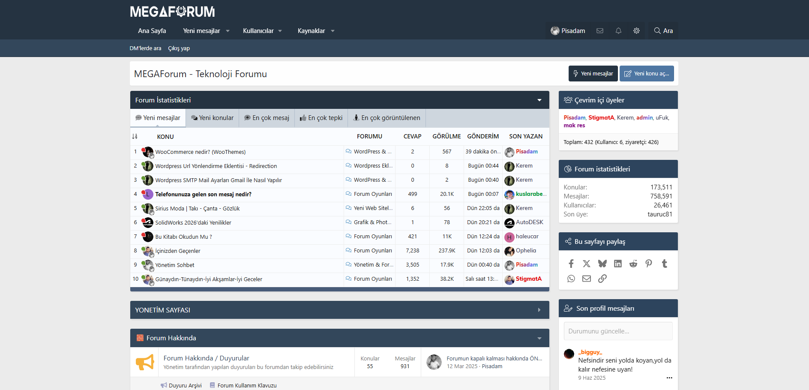Collapse the Forum Hakkında category
Viewport: 809px width, 390px height.
pos(539,338)
